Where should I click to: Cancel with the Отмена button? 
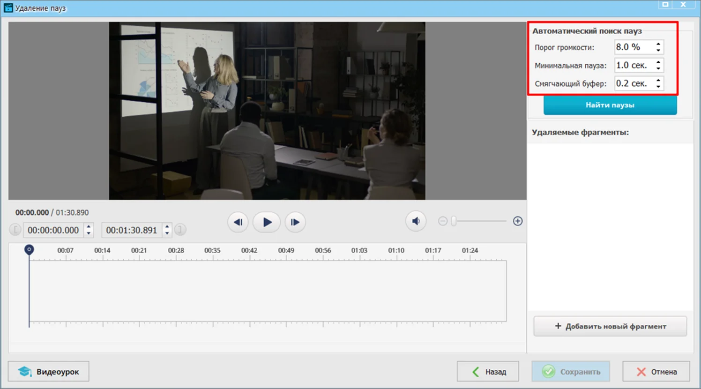(x=656, y=372)
